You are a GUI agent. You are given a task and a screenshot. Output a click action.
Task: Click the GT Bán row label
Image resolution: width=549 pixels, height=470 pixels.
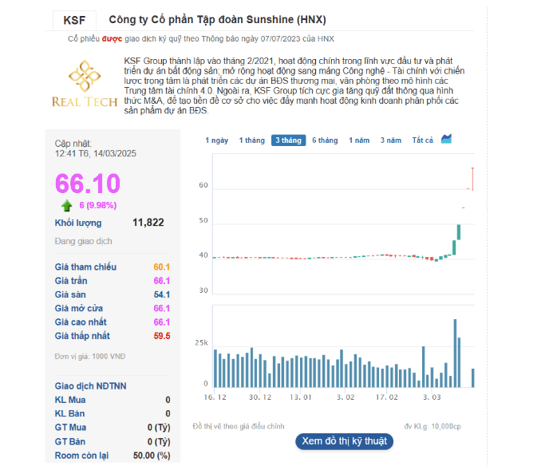70,441
